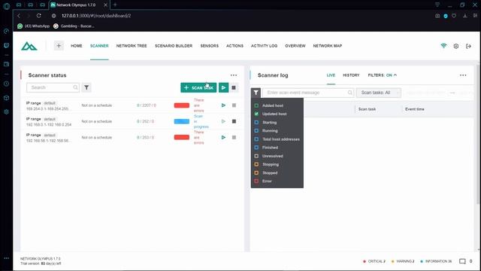Toggle the Finished filter checkbox
The image size is (481, 271).
pos(256,148)
